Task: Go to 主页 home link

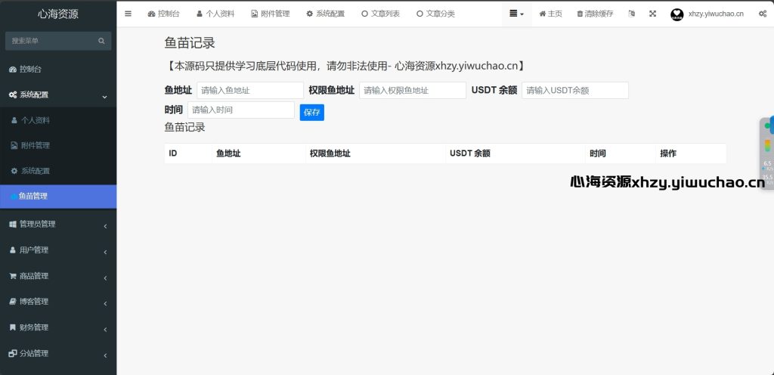Action: (x=550, y=14)
